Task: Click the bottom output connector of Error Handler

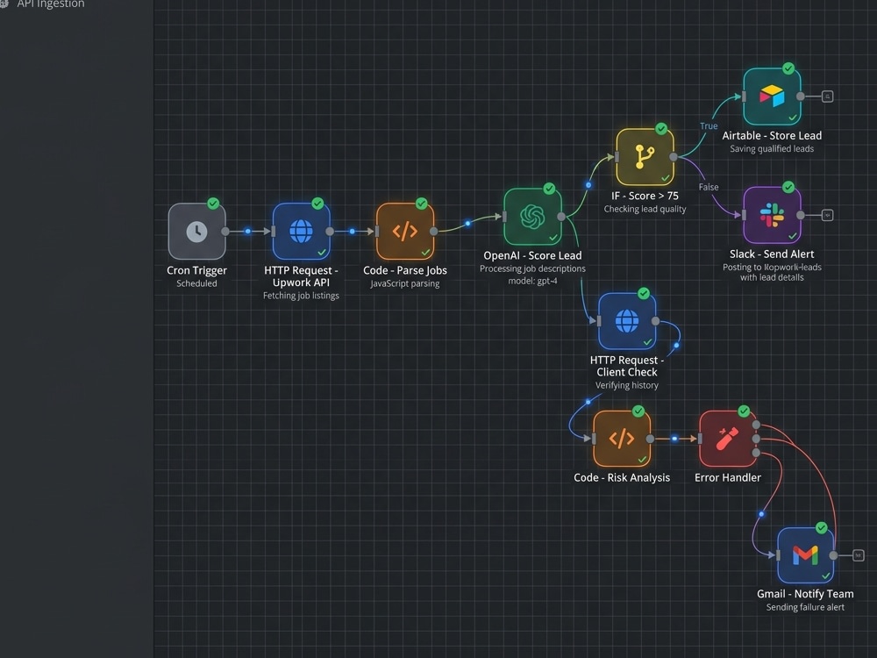Action: pos(756,453)
